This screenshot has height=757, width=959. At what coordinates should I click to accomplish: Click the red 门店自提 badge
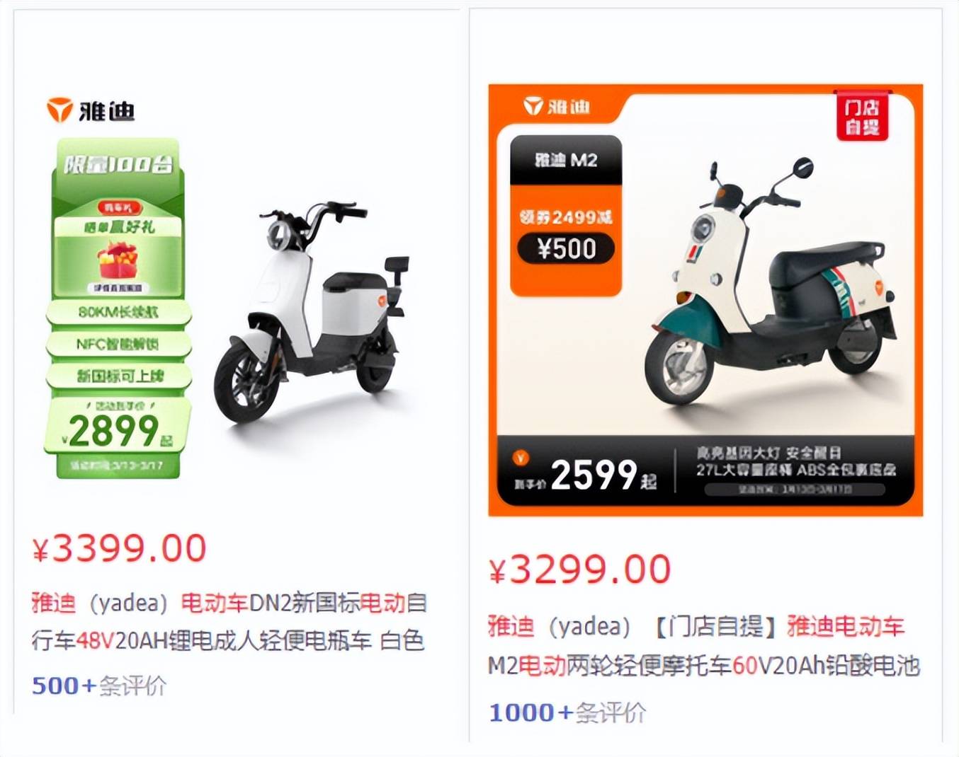(862, 117)
